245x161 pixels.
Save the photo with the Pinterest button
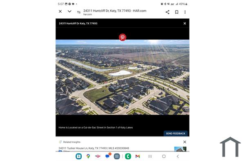[x=122, y=37]
